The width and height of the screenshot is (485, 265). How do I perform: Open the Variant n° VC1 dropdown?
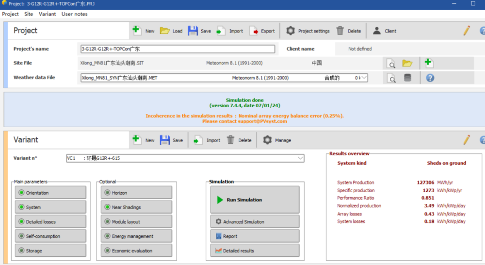(x=300, y=158)
